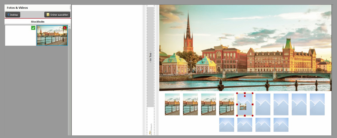The image size is (337, 138).
Task: Click the bottom-right corner handle of the selected frame
Action: [x=252, y=116]
